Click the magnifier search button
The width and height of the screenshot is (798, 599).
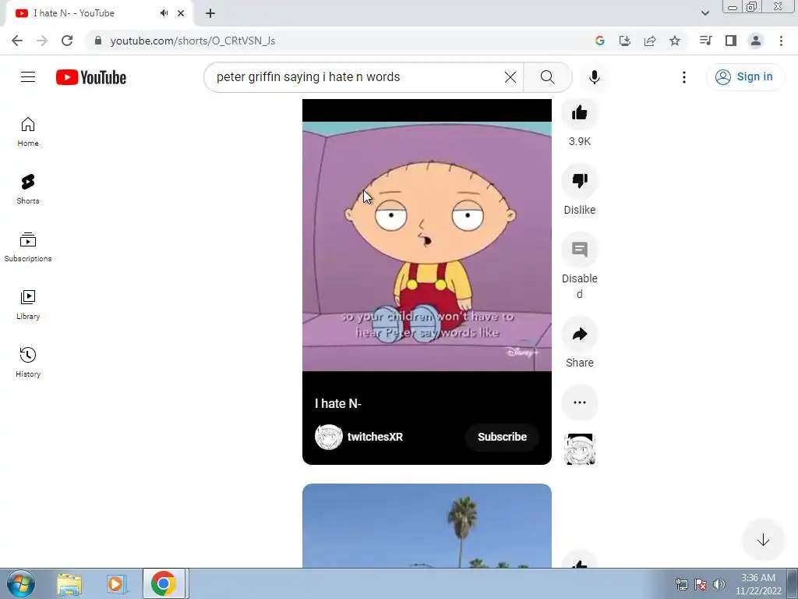click(x=548, y=77)
